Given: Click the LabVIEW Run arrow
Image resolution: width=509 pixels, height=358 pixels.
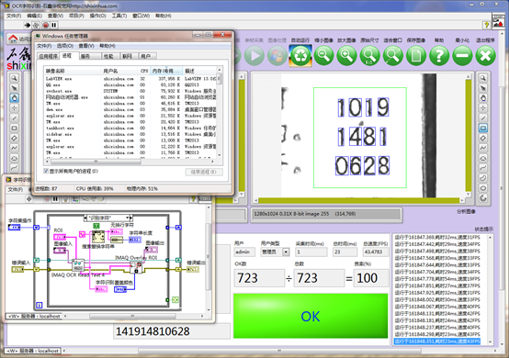Looking at the screenshot, I should click(28, 25).
